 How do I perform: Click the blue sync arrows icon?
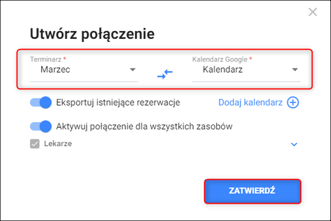pos(165,74)
